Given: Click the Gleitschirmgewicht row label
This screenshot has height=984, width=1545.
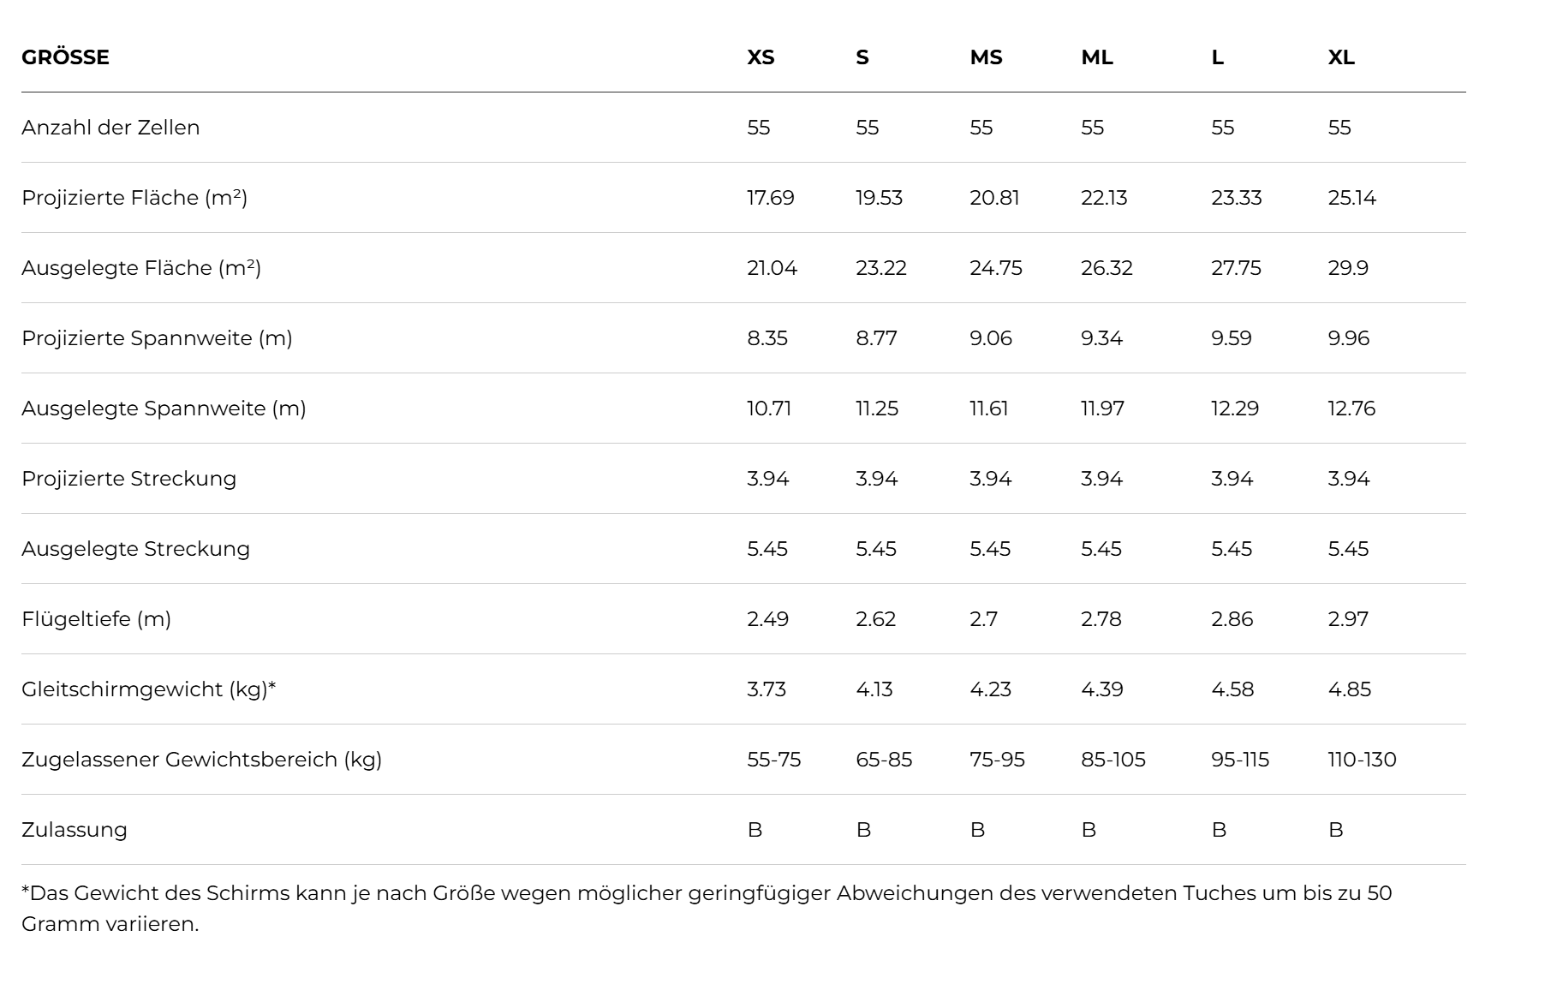Looking at the screenshot, I should [x=149, y=689].
